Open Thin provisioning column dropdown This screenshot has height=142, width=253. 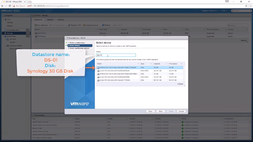(x=225, y=29)
